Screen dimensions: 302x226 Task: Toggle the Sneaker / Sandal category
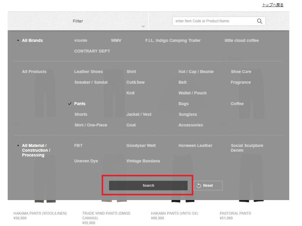[91, 82]
